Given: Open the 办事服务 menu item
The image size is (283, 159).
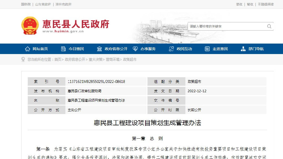Looking at the screenshot, I should coord(148,49).
